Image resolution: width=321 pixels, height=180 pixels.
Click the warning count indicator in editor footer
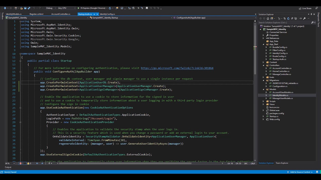[x=29, y=163]
